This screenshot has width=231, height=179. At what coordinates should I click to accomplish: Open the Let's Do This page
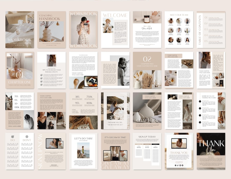coord(83,151)
